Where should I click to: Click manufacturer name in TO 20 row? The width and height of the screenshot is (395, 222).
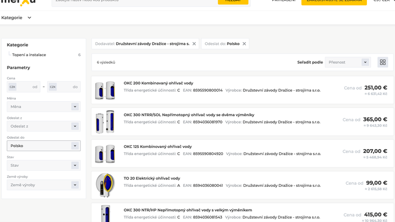282,186
